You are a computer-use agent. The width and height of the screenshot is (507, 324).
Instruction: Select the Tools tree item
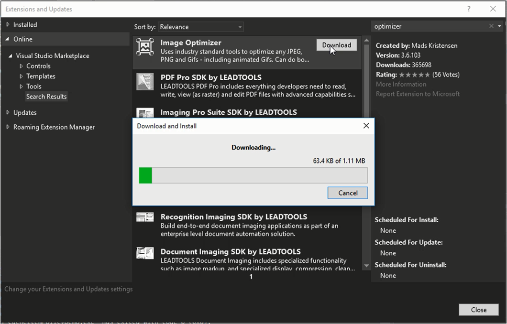(33, 86)
